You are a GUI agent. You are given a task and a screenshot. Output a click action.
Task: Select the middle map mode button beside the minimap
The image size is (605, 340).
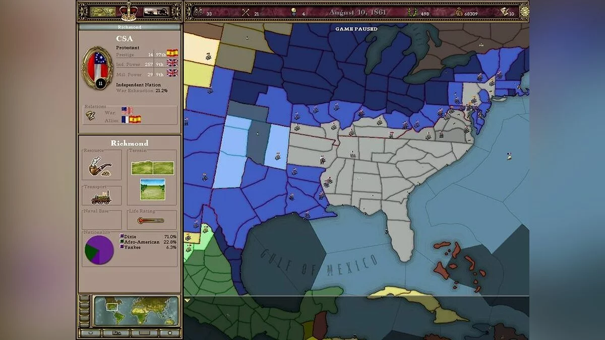point(85,311)
